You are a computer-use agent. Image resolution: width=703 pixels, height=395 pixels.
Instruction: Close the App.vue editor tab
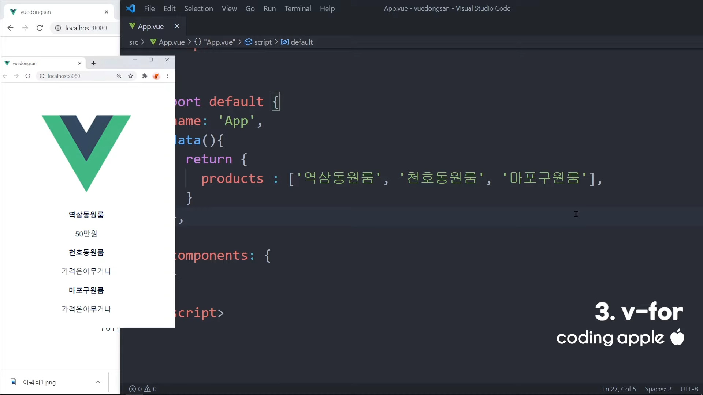[177, 26]
